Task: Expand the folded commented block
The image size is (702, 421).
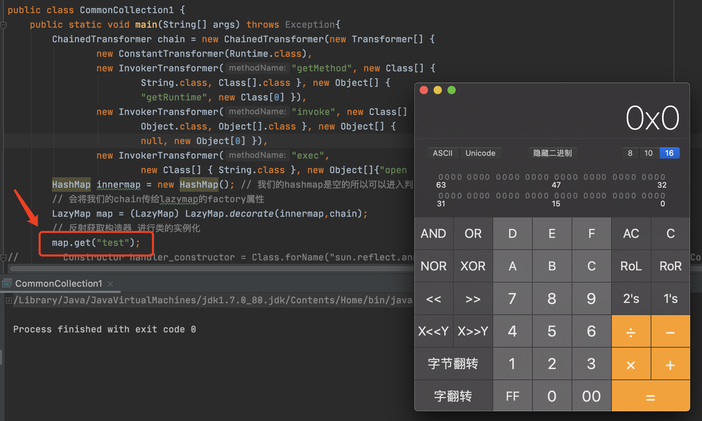Action: click(x=4, y=257)
